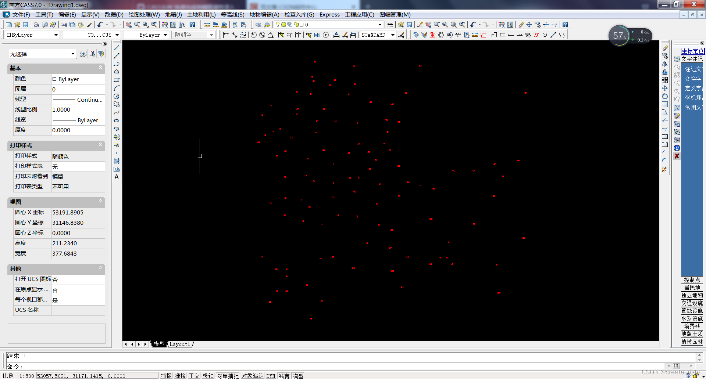This screenshot has width=706, height=379.
Task: Toggle 捕捉 snap mode
Action: pyautogui.click(x=166, y=376)
